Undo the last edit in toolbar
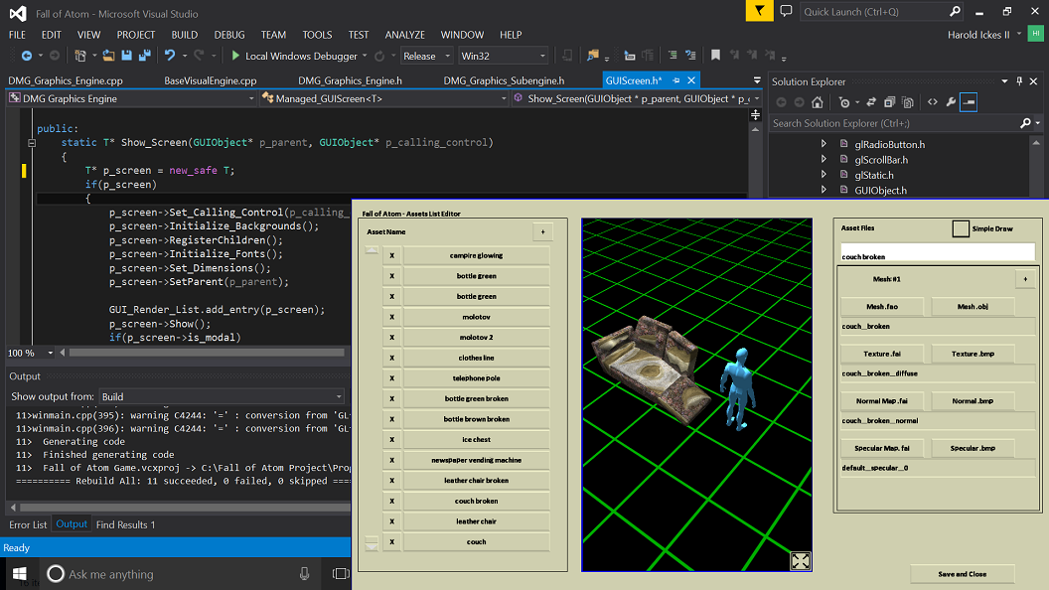This screenshot has width=1049, height=590. [x=170, y=57]
